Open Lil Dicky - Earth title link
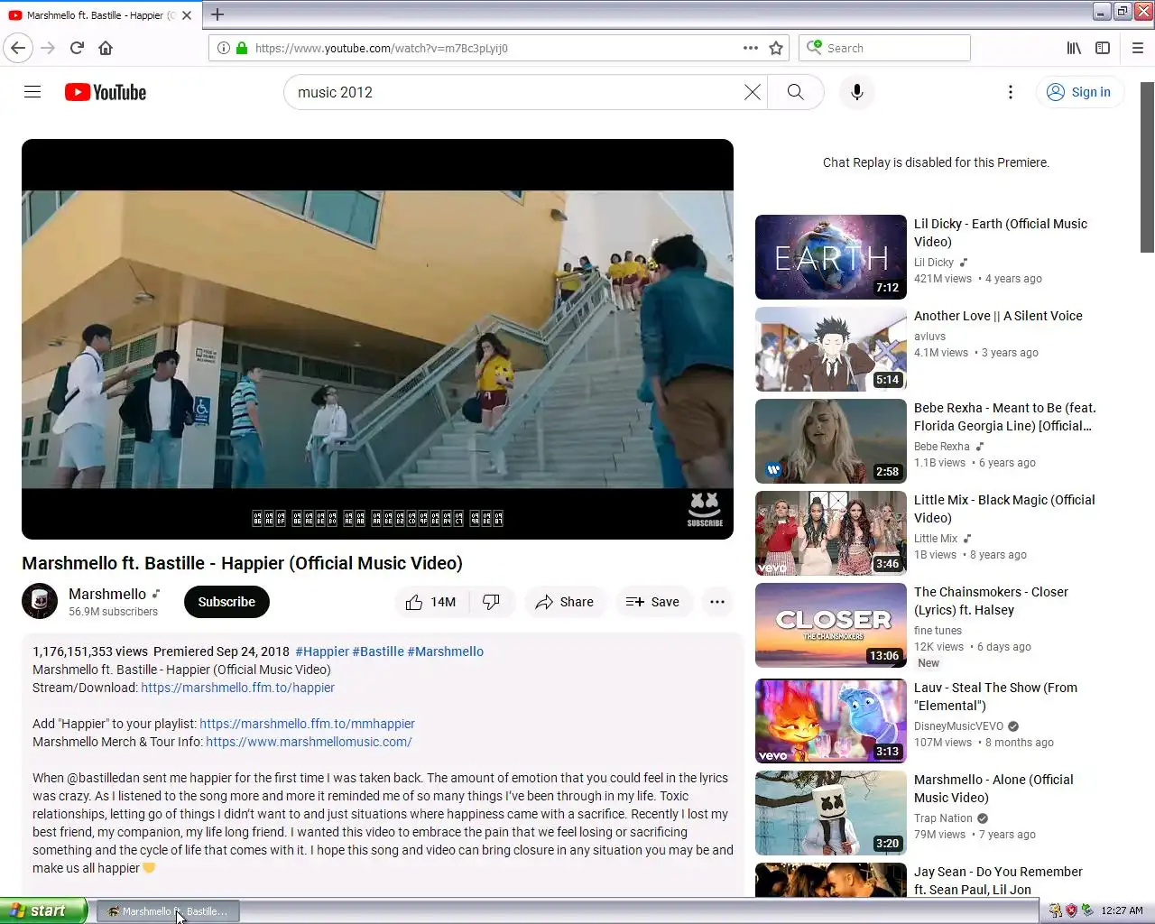Viewport: 1155px width, 924px height. click(1001, 233)
